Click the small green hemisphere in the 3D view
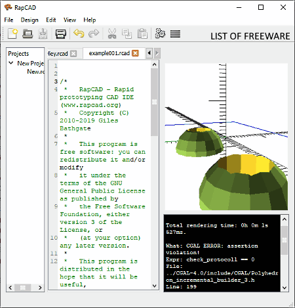 pyautogui.click(x=200, y=142)
